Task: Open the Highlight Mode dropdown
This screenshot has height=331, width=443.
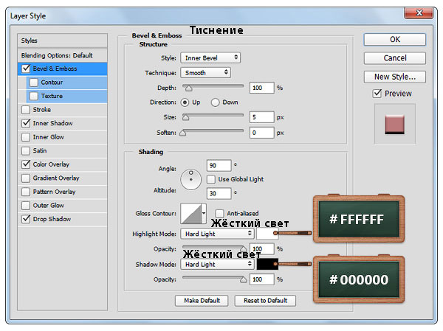Action: point(217,234)
